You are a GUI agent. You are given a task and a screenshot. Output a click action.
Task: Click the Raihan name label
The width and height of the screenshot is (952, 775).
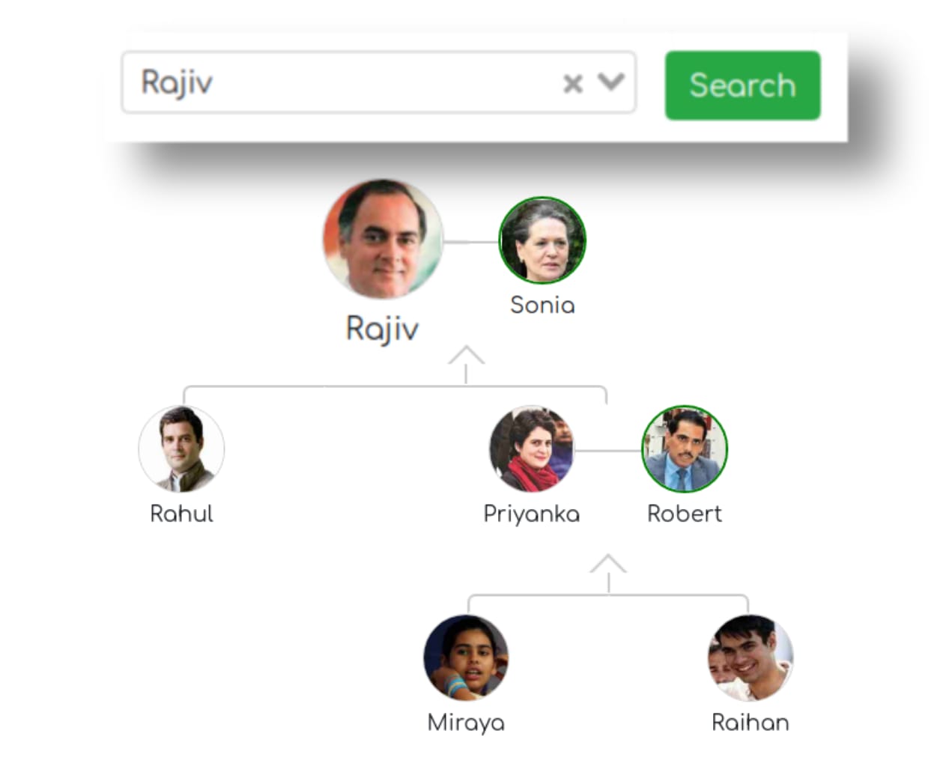click(750, 723)
